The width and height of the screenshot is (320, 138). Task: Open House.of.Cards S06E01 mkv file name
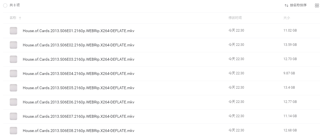pyautogui.click(x=79, y=31)
